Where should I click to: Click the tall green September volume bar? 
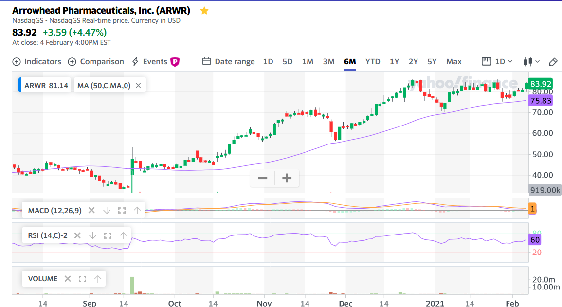(132, 286)
